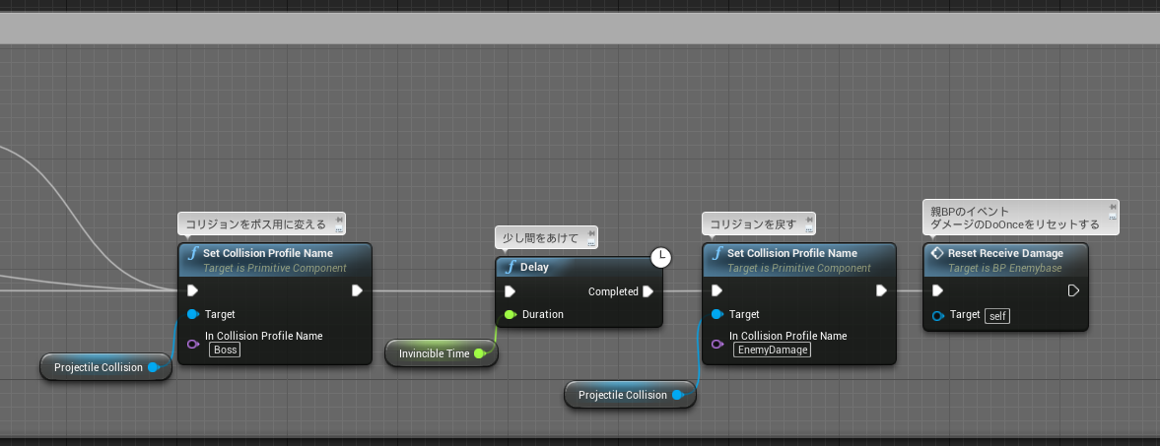The image size is (1160, 446).
Task: Select the Invincible Time variable node
Action: (442, 353)
